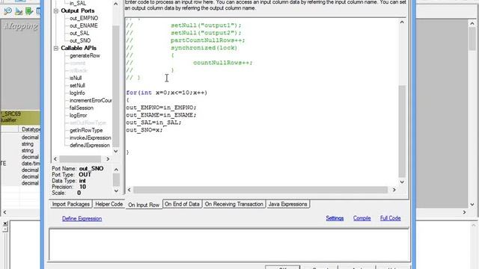Select the defineJExpression API
The image size is (479, 269).
tap(90, 145)
